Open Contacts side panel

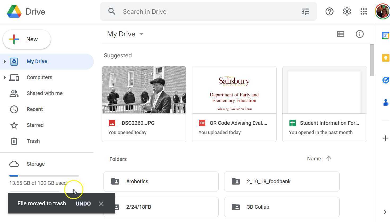click(x=385, y=102)
